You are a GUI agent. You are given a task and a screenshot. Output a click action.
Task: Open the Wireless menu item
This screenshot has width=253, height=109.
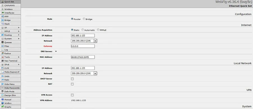coord(10,9)
